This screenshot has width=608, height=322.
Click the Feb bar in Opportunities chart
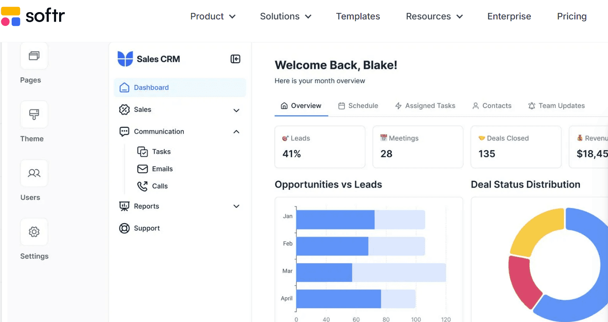(361, 246)
